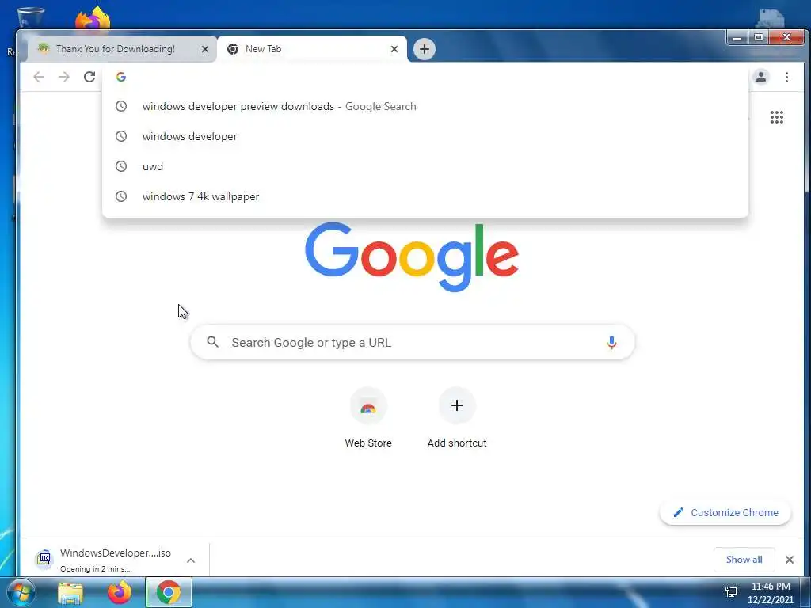Click the ISO file icon in downloads bar
Screen dimensions: 811x608
point(44,559)
